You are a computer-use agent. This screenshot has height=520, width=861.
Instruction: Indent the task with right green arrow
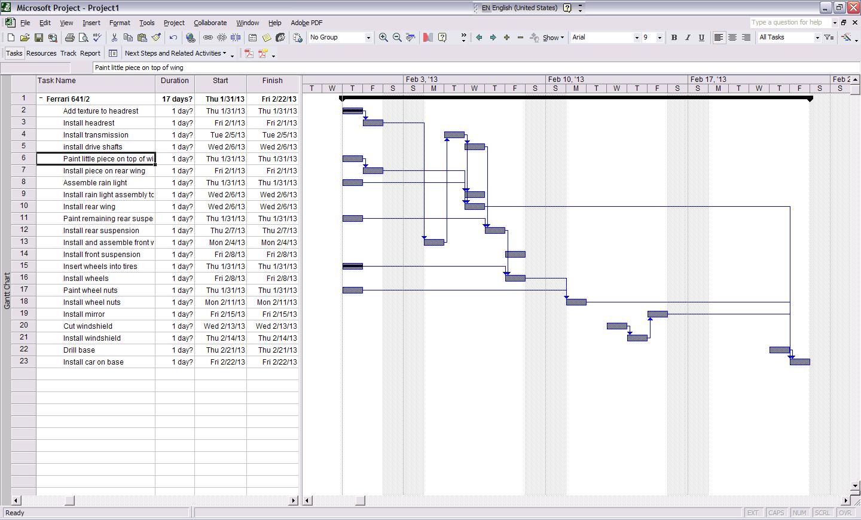(x=493, y=38)
